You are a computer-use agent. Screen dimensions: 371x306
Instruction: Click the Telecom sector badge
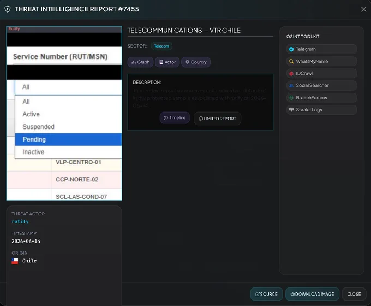coord(161,46)
